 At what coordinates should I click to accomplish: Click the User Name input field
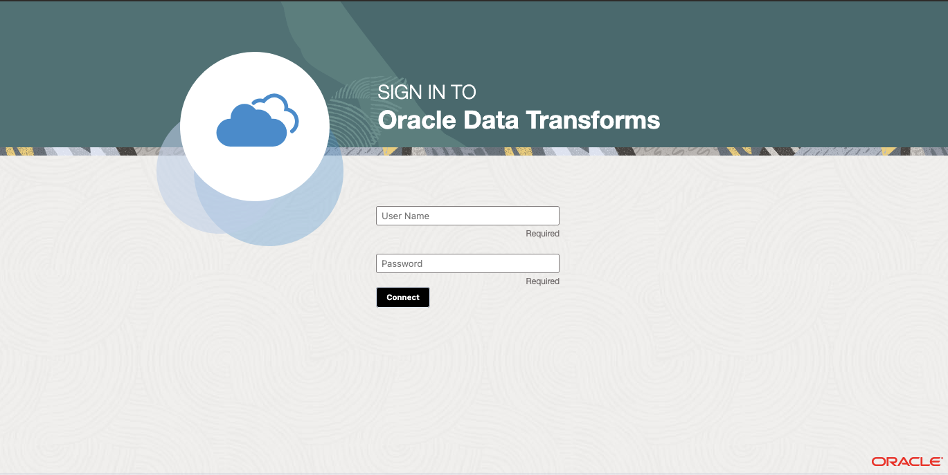[x=467, y=216]
